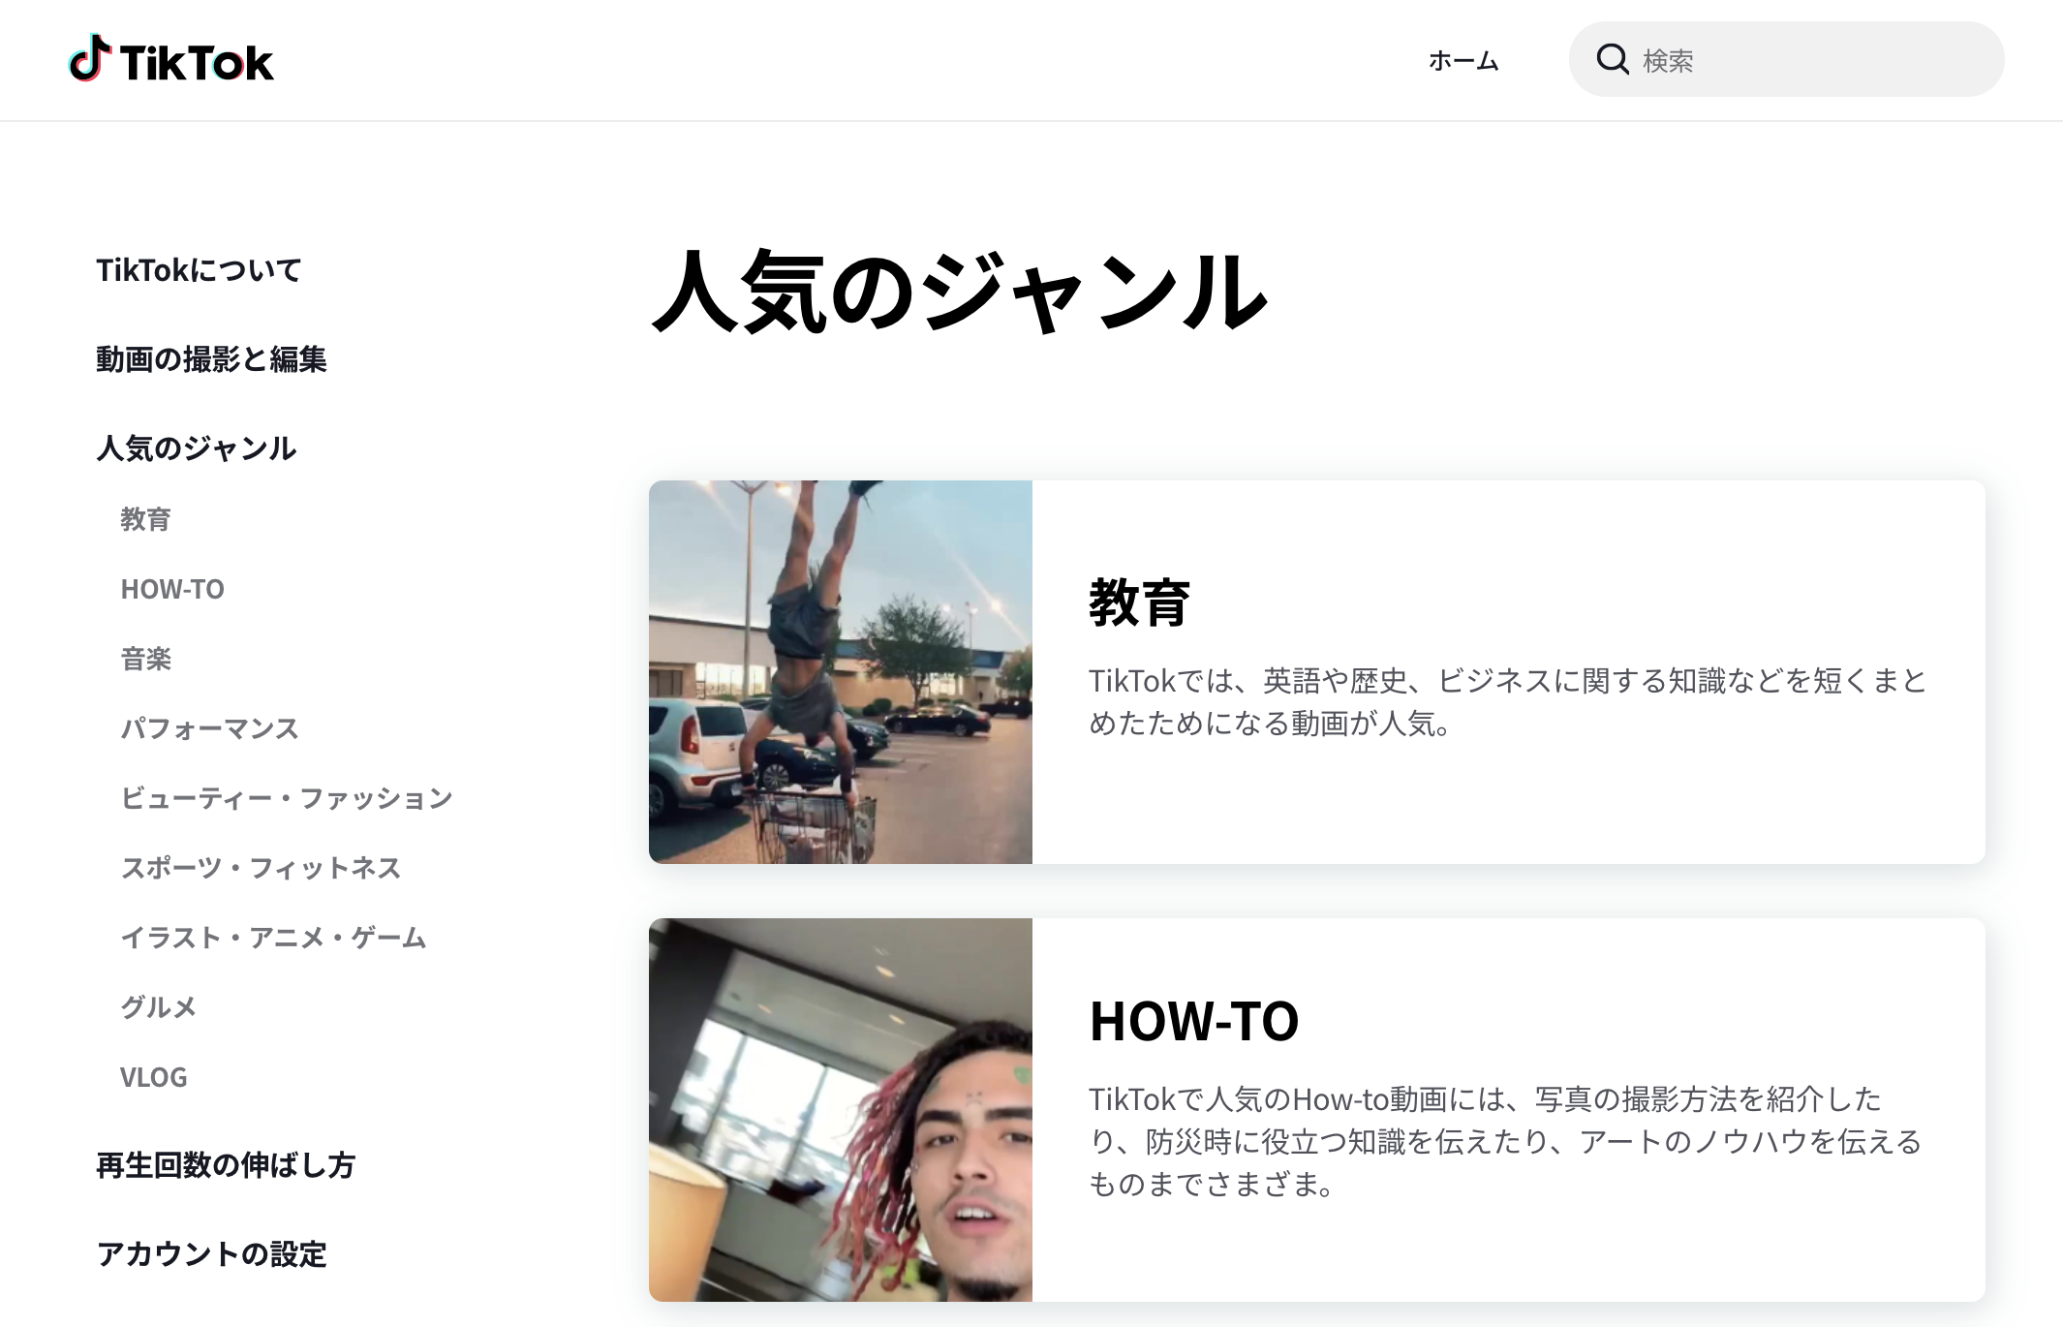The image size is (2063, 1327).
Task: Click the search magnifier icon
Action: click(x=1613, y=59)
